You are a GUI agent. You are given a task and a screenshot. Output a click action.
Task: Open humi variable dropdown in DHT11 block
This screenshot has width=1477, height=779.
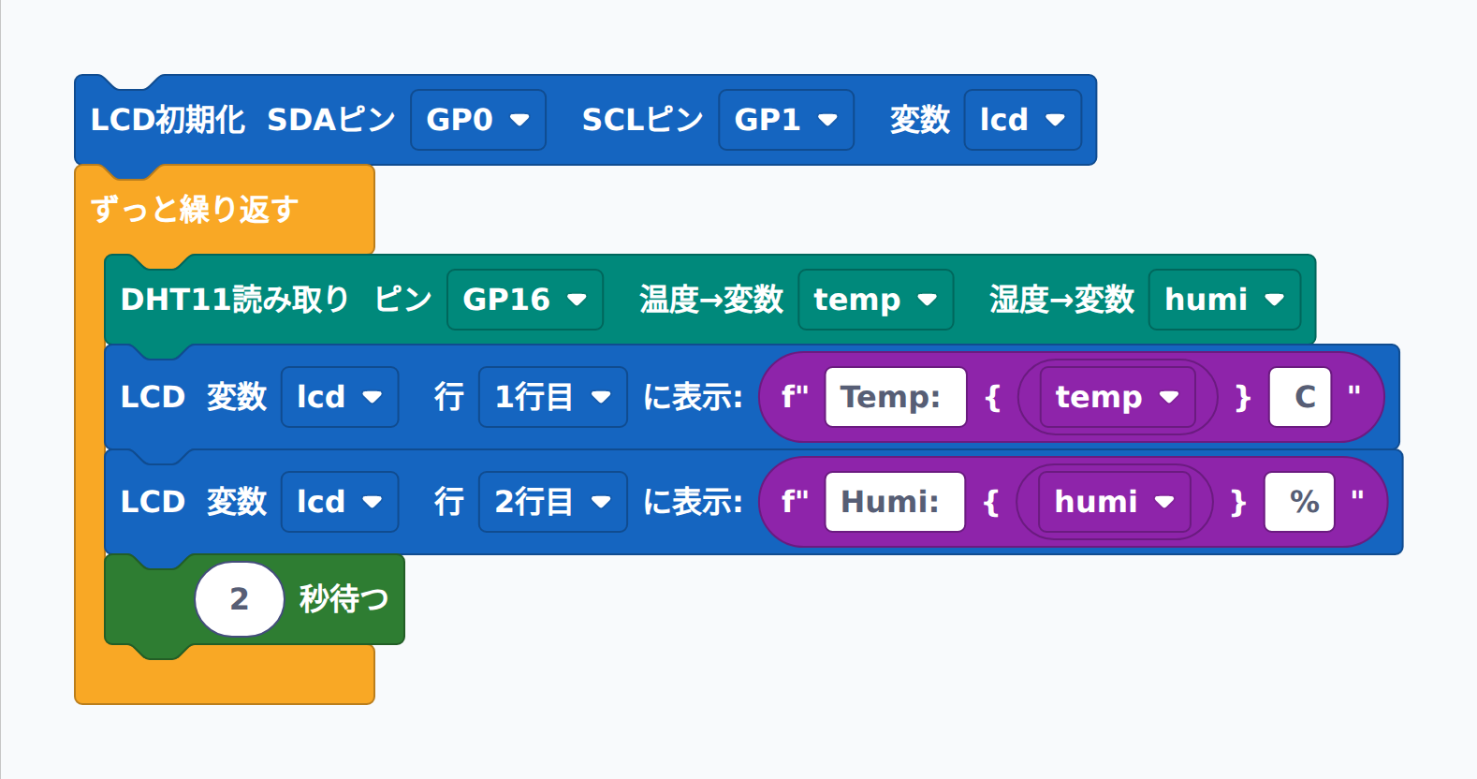[x=1224, y=300]
